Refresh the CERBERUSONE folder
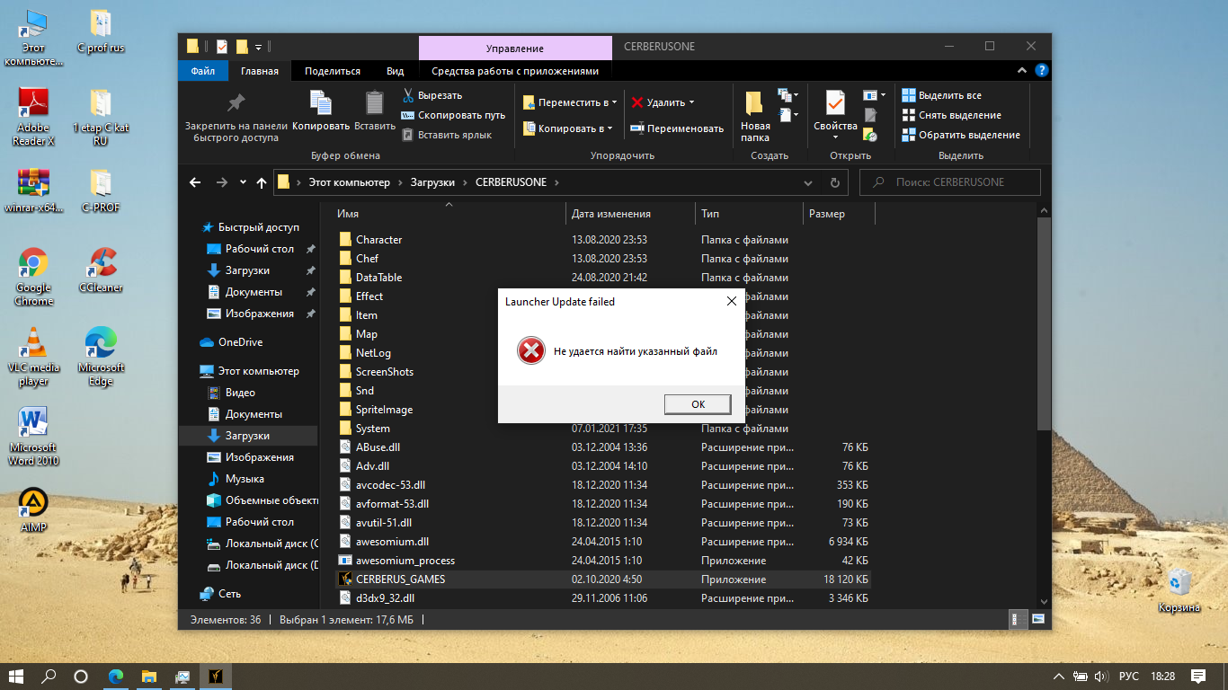 [x=834, y=182]
